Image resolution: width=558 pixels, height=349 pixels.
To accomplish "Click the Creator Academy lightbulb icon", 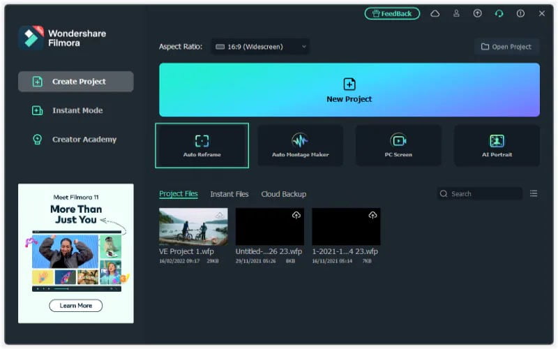I will [37, 139].
